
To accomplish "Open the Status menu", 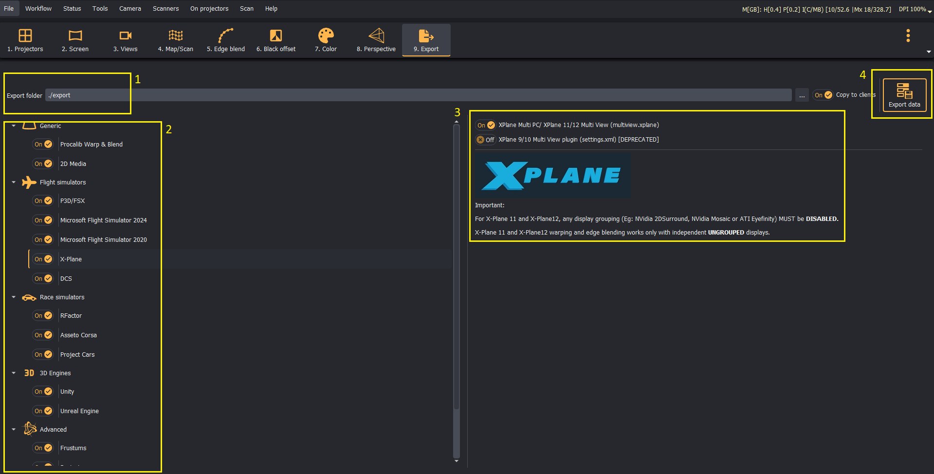I will [x=72, y=9].
